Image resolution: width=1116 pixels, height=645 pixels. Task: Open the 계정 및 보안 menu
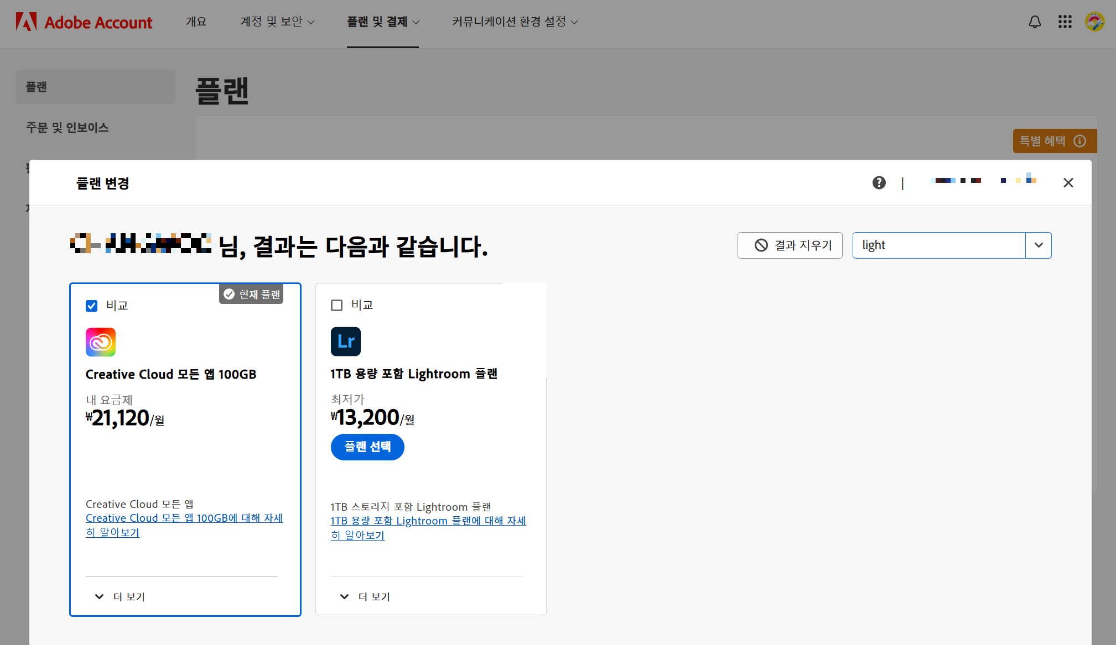(x=277, y=22)
